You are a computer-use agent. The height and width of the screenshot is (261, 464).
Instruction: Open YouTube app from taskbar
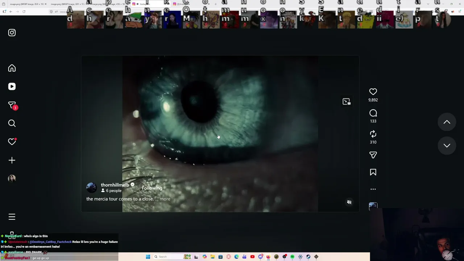(252, 257)
